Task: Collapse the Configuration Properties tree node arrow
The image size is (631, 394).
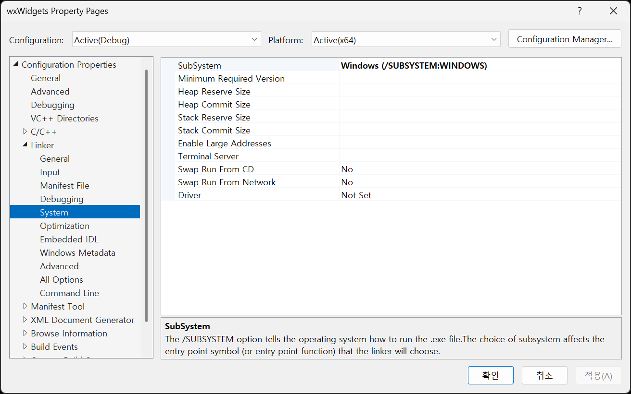Action: pyautogui.click(x=16, y=64)
